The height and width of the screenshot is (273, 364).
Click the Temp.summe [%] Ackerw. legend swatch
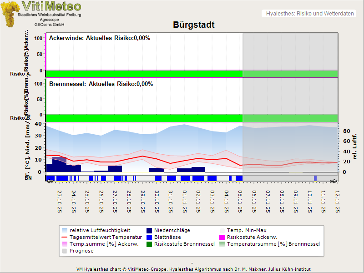pos(65,244)
